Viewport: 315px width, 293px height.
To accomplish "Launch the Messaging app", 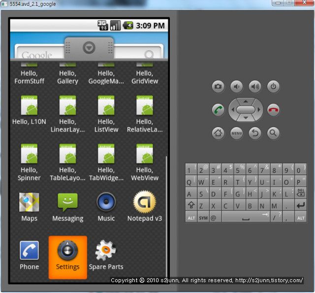I will [68, 207].
